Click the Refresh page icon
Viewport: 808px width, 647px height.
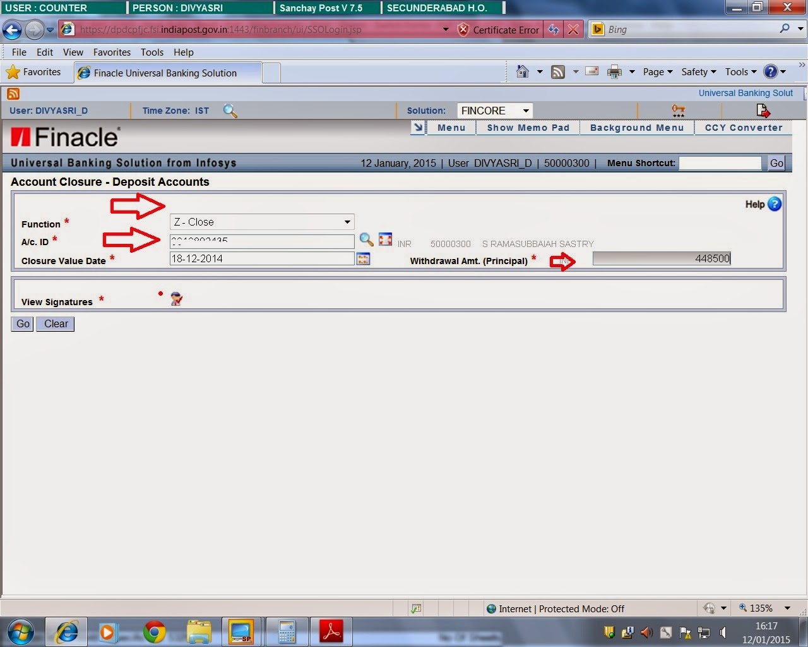pos(554,30)
